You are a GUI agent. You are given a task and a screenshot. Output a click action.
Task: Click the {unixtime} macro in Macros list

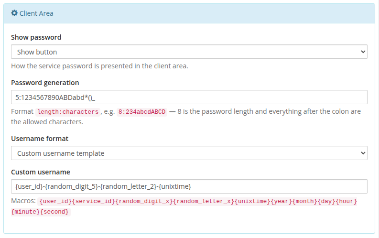click(x=252, y=201)
